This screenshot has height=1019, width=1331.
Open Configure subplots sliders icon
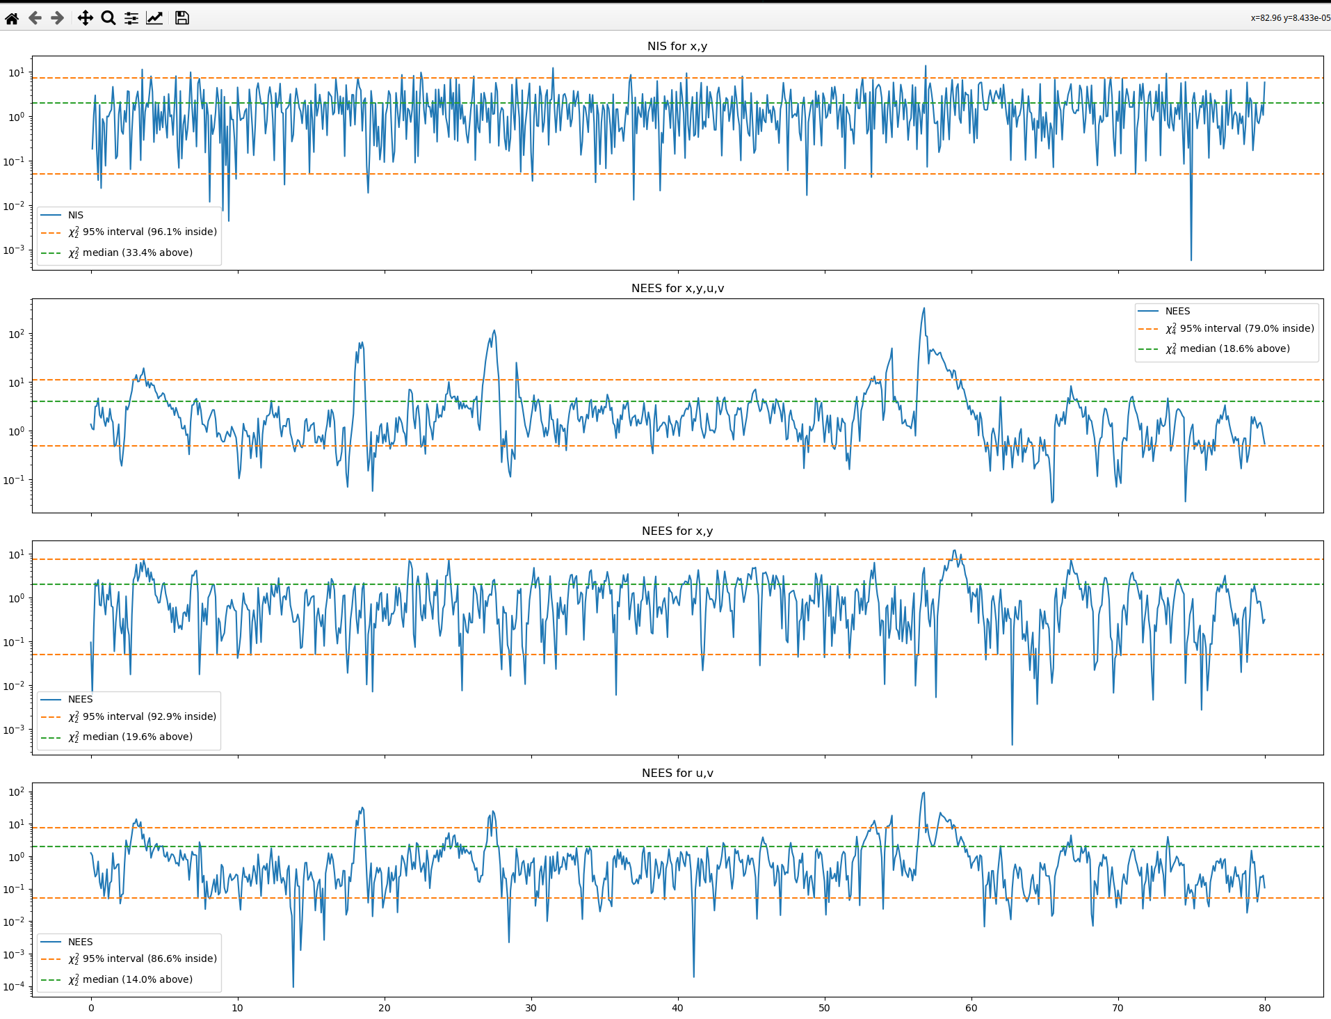coord(131,18)
